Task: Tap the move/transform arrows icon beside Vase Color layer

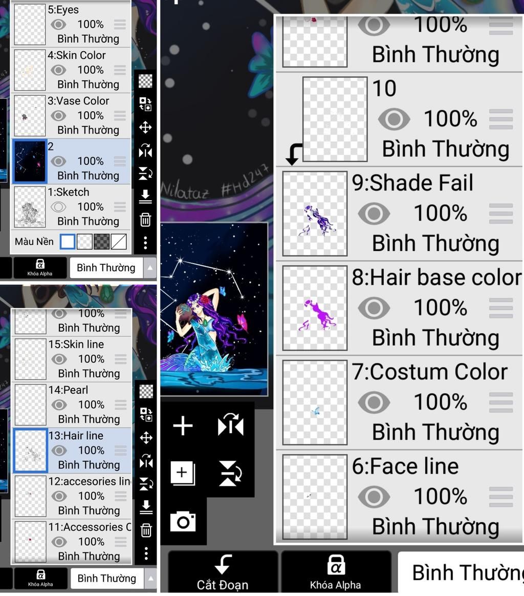Action: pos(145,127)
